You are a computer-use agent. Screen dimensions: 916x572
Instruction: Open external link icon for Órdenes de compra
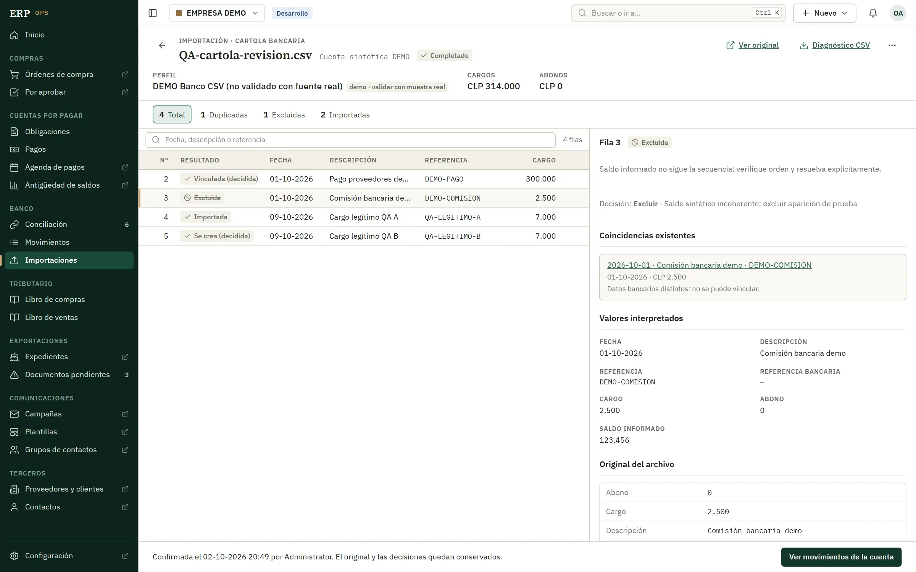tap(125, 74)
